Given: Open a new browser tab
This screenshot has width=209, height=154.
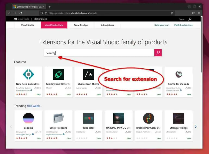Looking at the screenshot, I should [50, 7].
